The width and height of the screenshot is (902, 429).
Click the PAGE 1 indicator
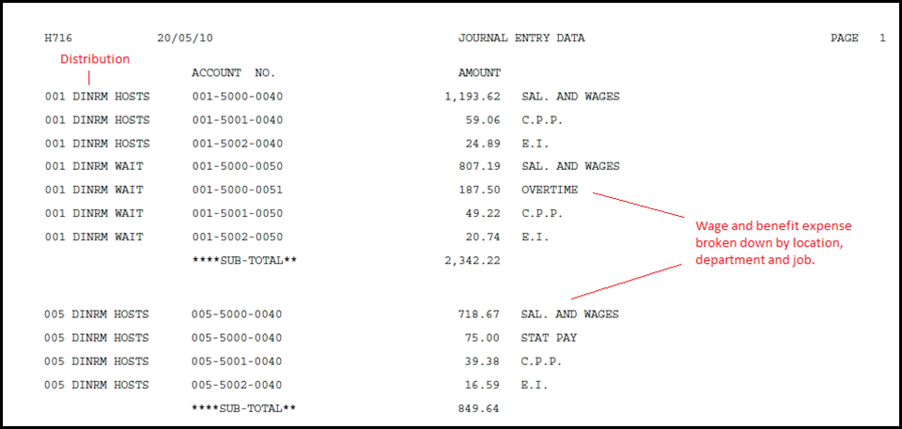(858, 38)
